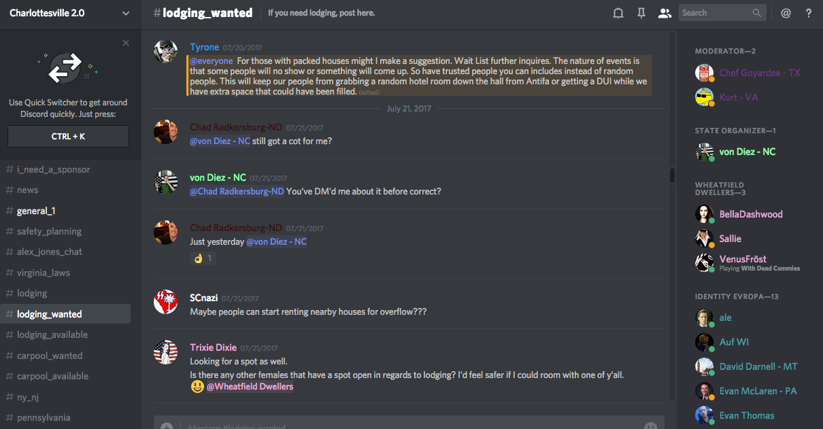
Task: Open Tyrone's avatar profile
Action: click(x=166, y=52)
